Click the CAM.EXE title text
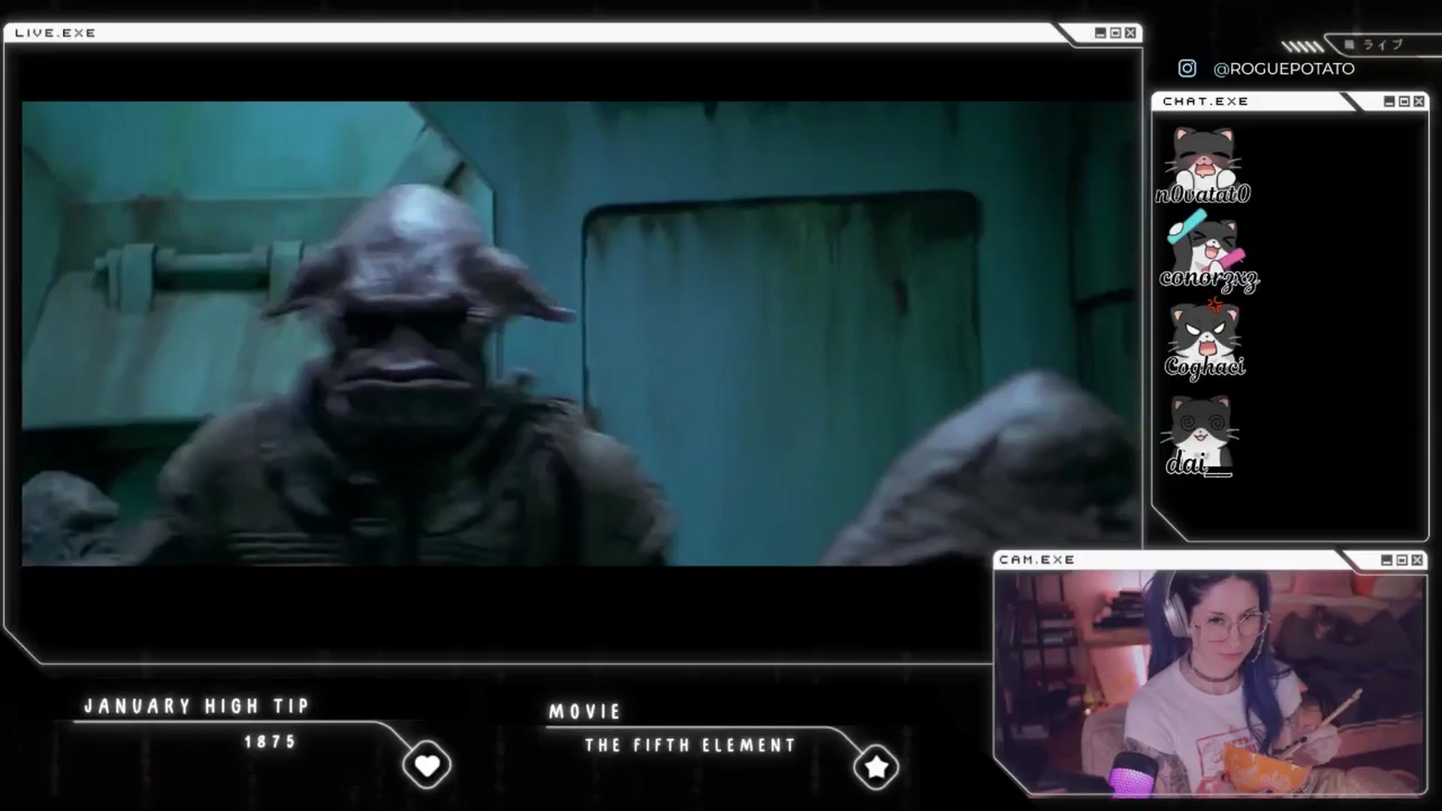Screen dimensions: 1442x811 [x=1037, y=560]
